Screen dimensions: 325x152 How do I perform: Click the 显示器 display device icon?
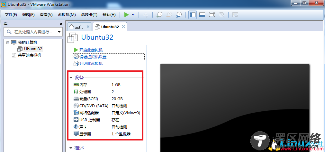pos(76,134)
